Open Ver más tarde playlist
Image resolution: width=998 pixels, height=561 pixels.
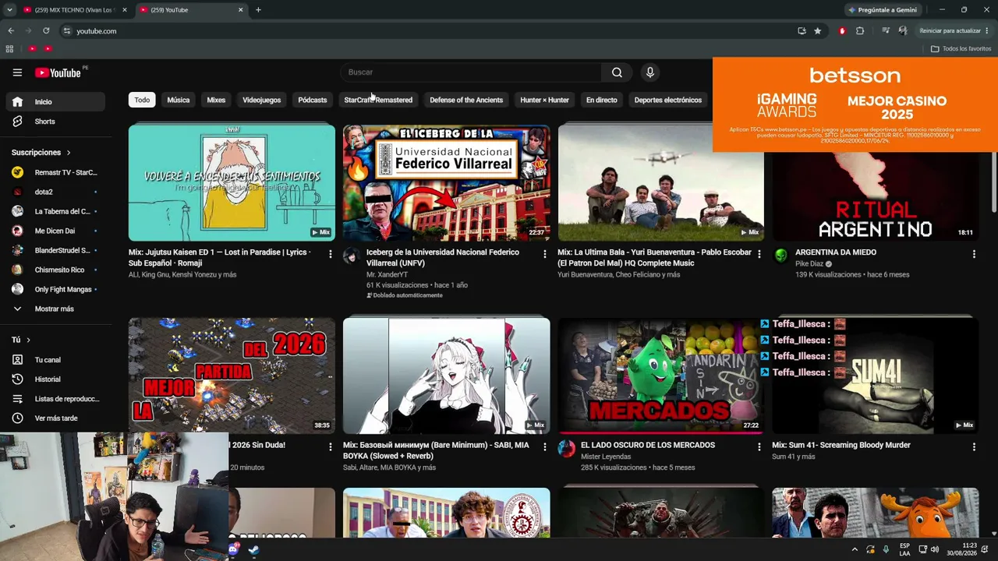[x=55, y=418]
